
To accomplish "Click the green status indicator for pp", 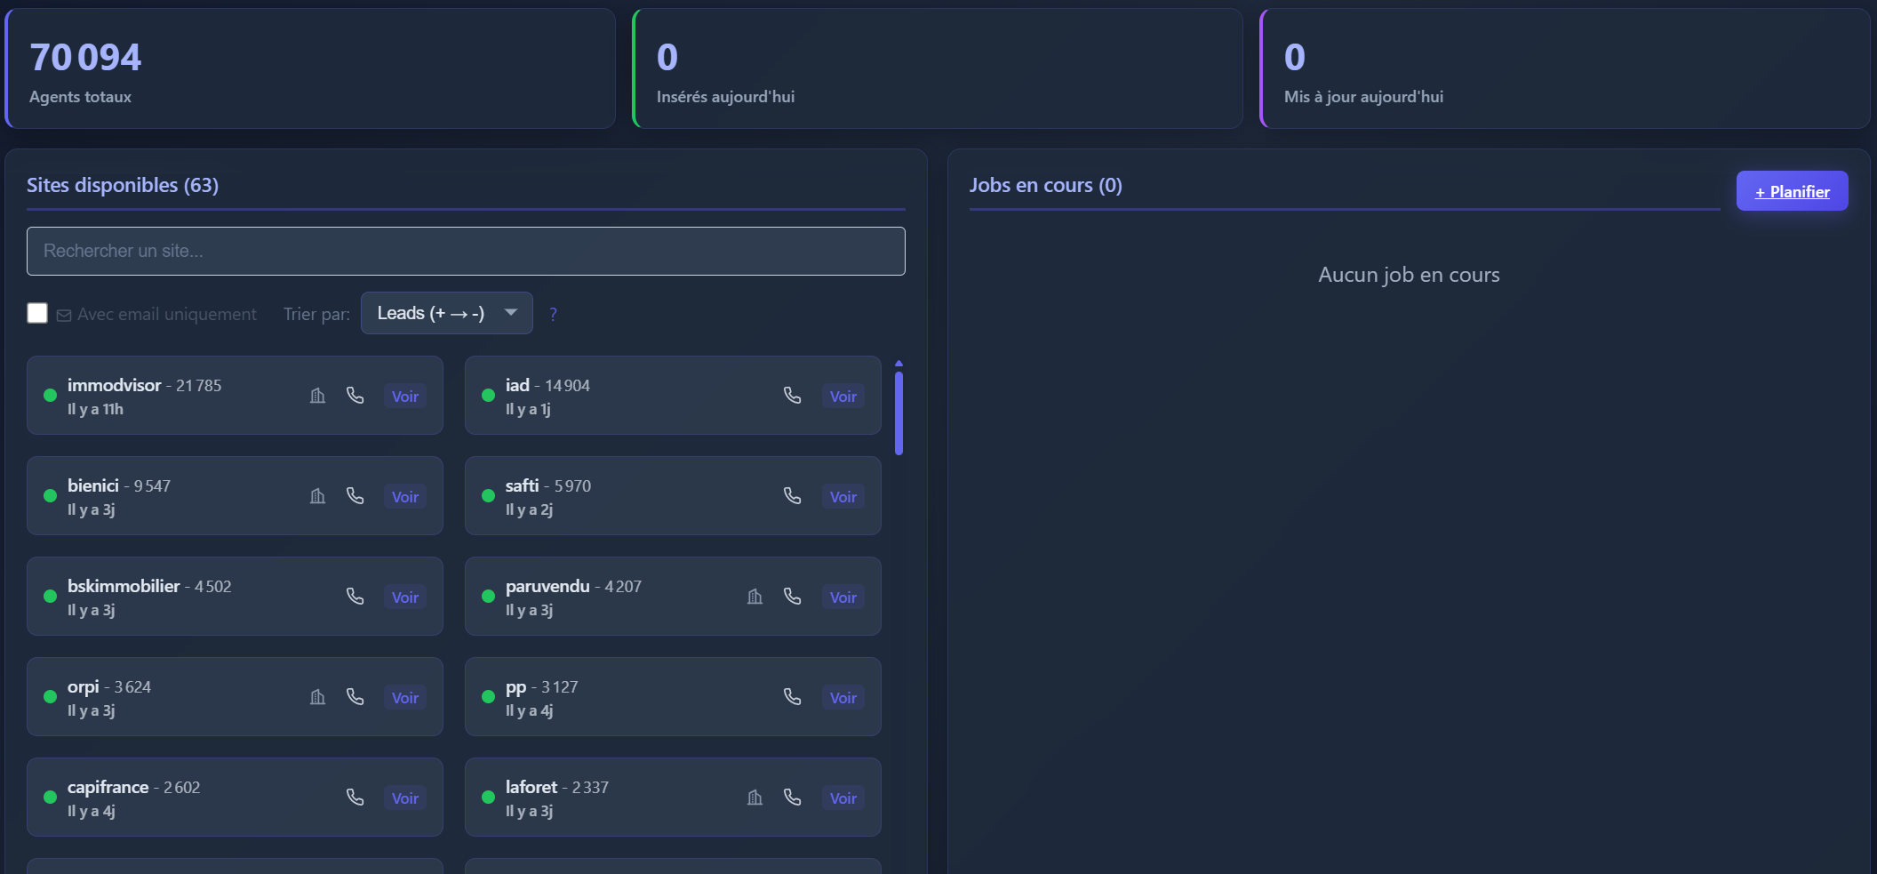I will click(x=487, y=697).
